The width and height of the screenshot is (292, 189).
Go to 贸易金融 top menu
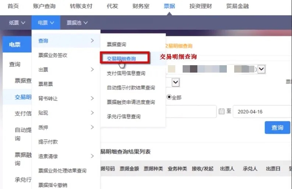pyautogui.click(x=238, y=6)
